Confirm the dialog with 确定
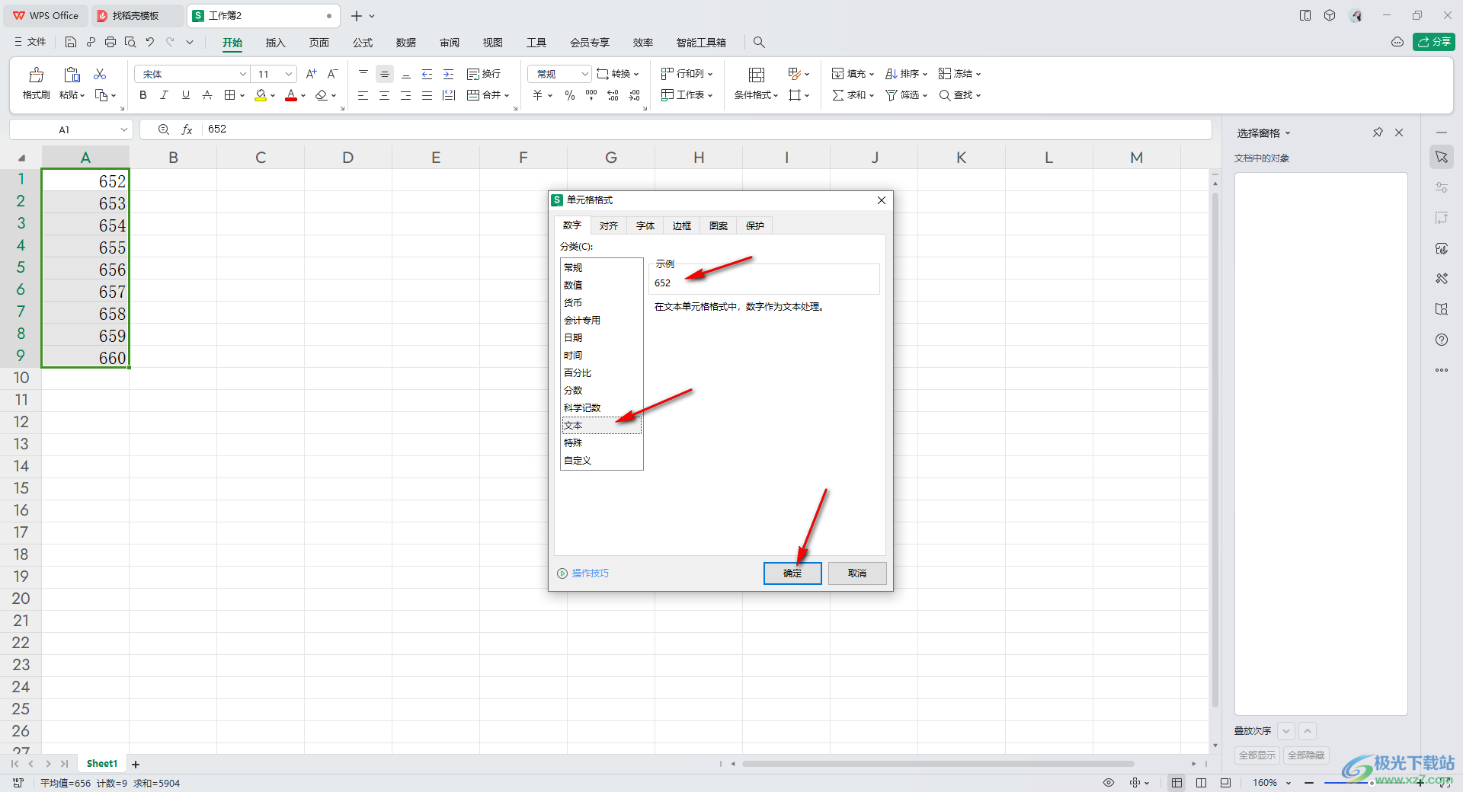The height and width of the screenshot is (792, 1463). pyautogui.click(x=792, y=573)
